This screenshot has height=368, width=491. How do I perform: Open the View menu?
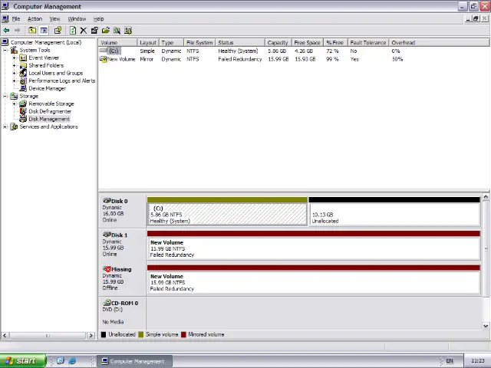(54, 18)
